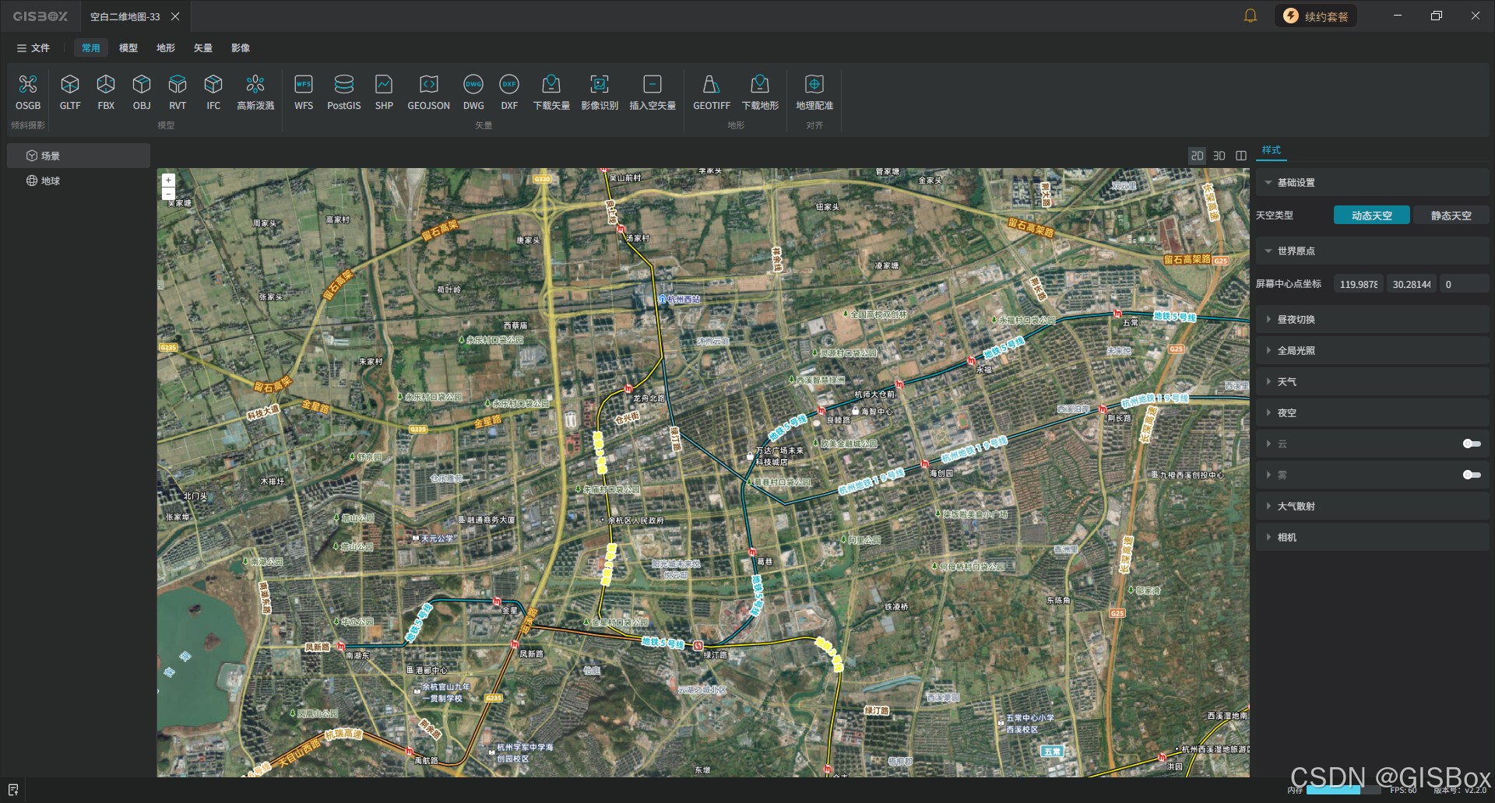Screen dimensions: 1495x803
Task: Expand the 相机 section
Action: point(1372,538)
